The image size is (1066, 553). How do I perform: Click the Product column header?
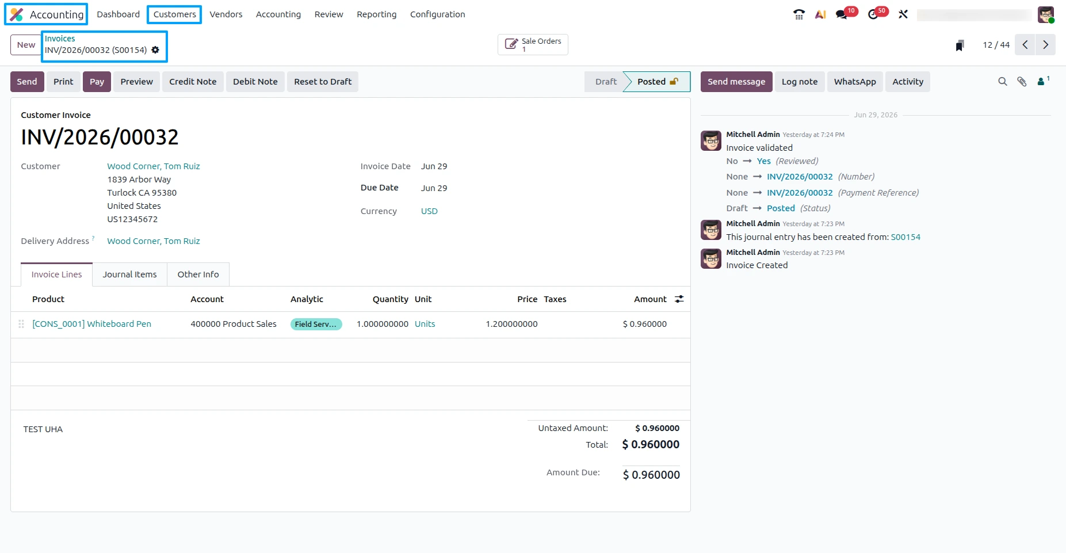click(48, 299)
